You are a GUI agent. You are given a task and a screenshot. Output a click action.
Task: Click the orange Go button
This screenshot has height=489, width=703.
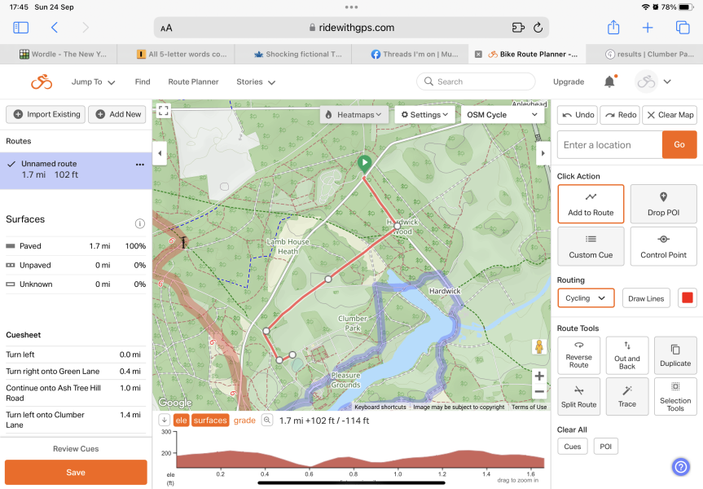coord(679,144)
